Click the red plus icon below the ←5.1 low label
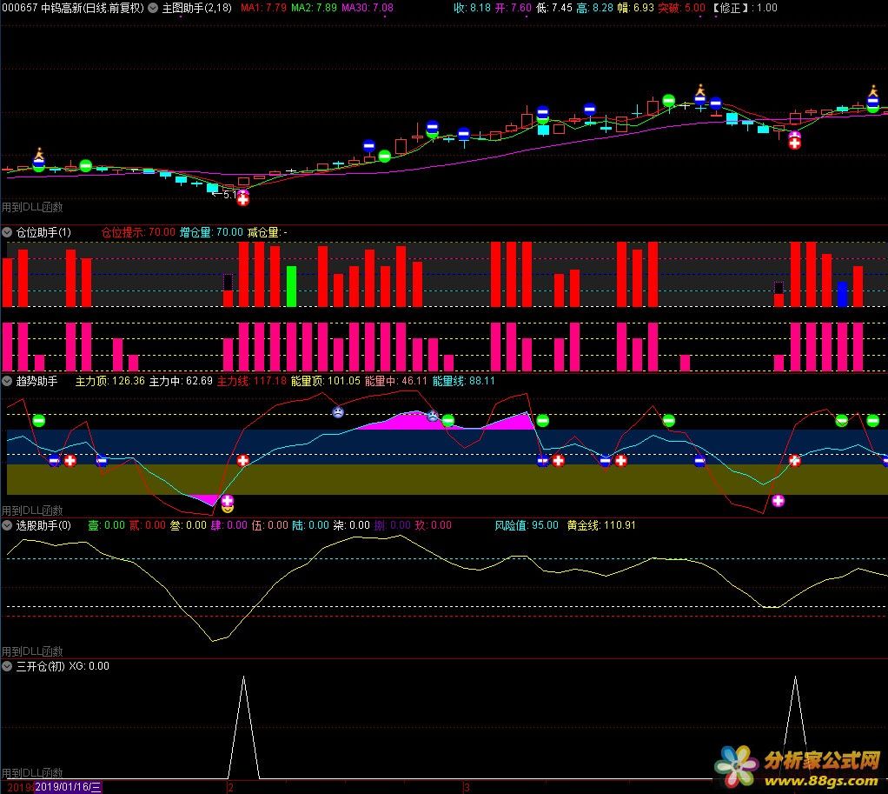Viewport: 888px width, 794px height. (243, 199)
